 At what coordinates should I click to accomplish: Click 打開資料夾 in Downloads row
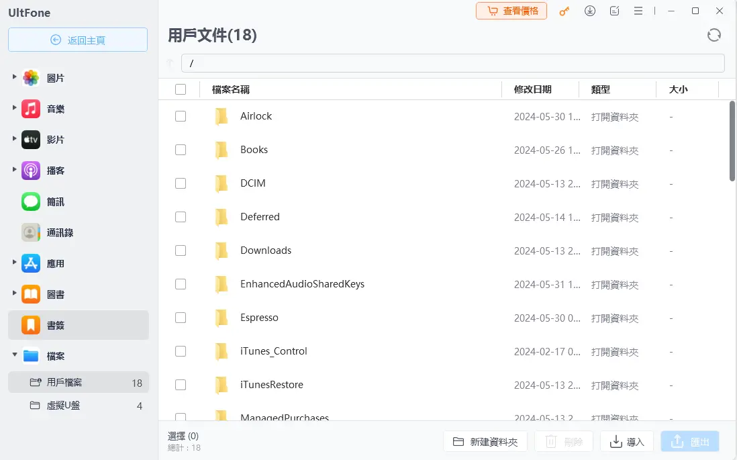click(615, 251)
